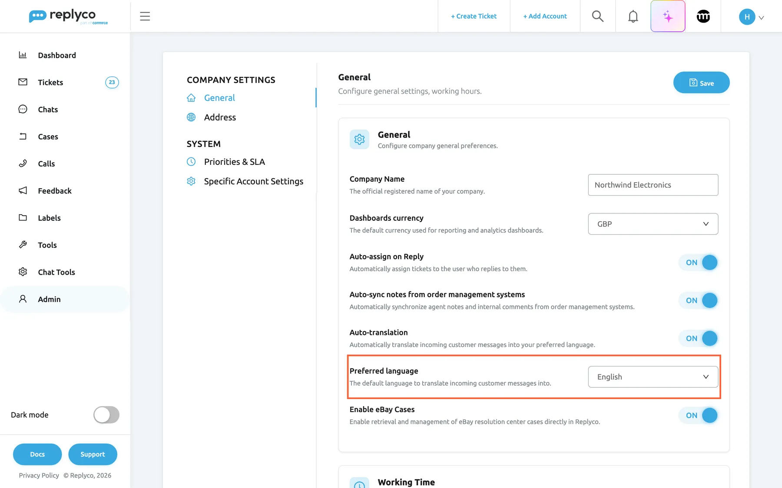The width and height of the screenshot is (782, 488).
Task: Click the Dashboard chart icon
Action: point(23,55)
